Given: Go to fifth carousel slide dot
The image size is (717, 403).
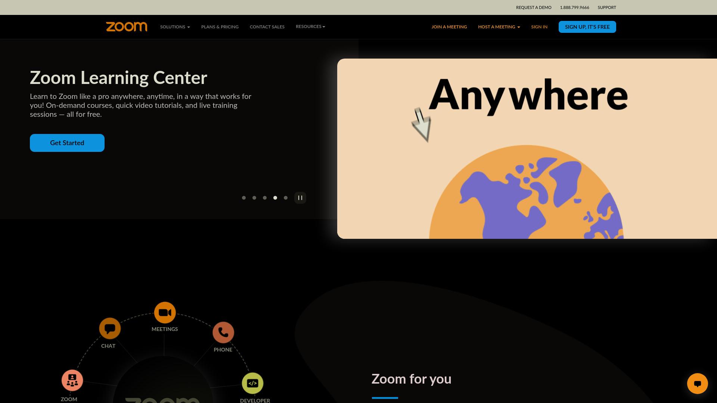Looking at the screenshot, I should pyautogui.click(x=286, y=198).
